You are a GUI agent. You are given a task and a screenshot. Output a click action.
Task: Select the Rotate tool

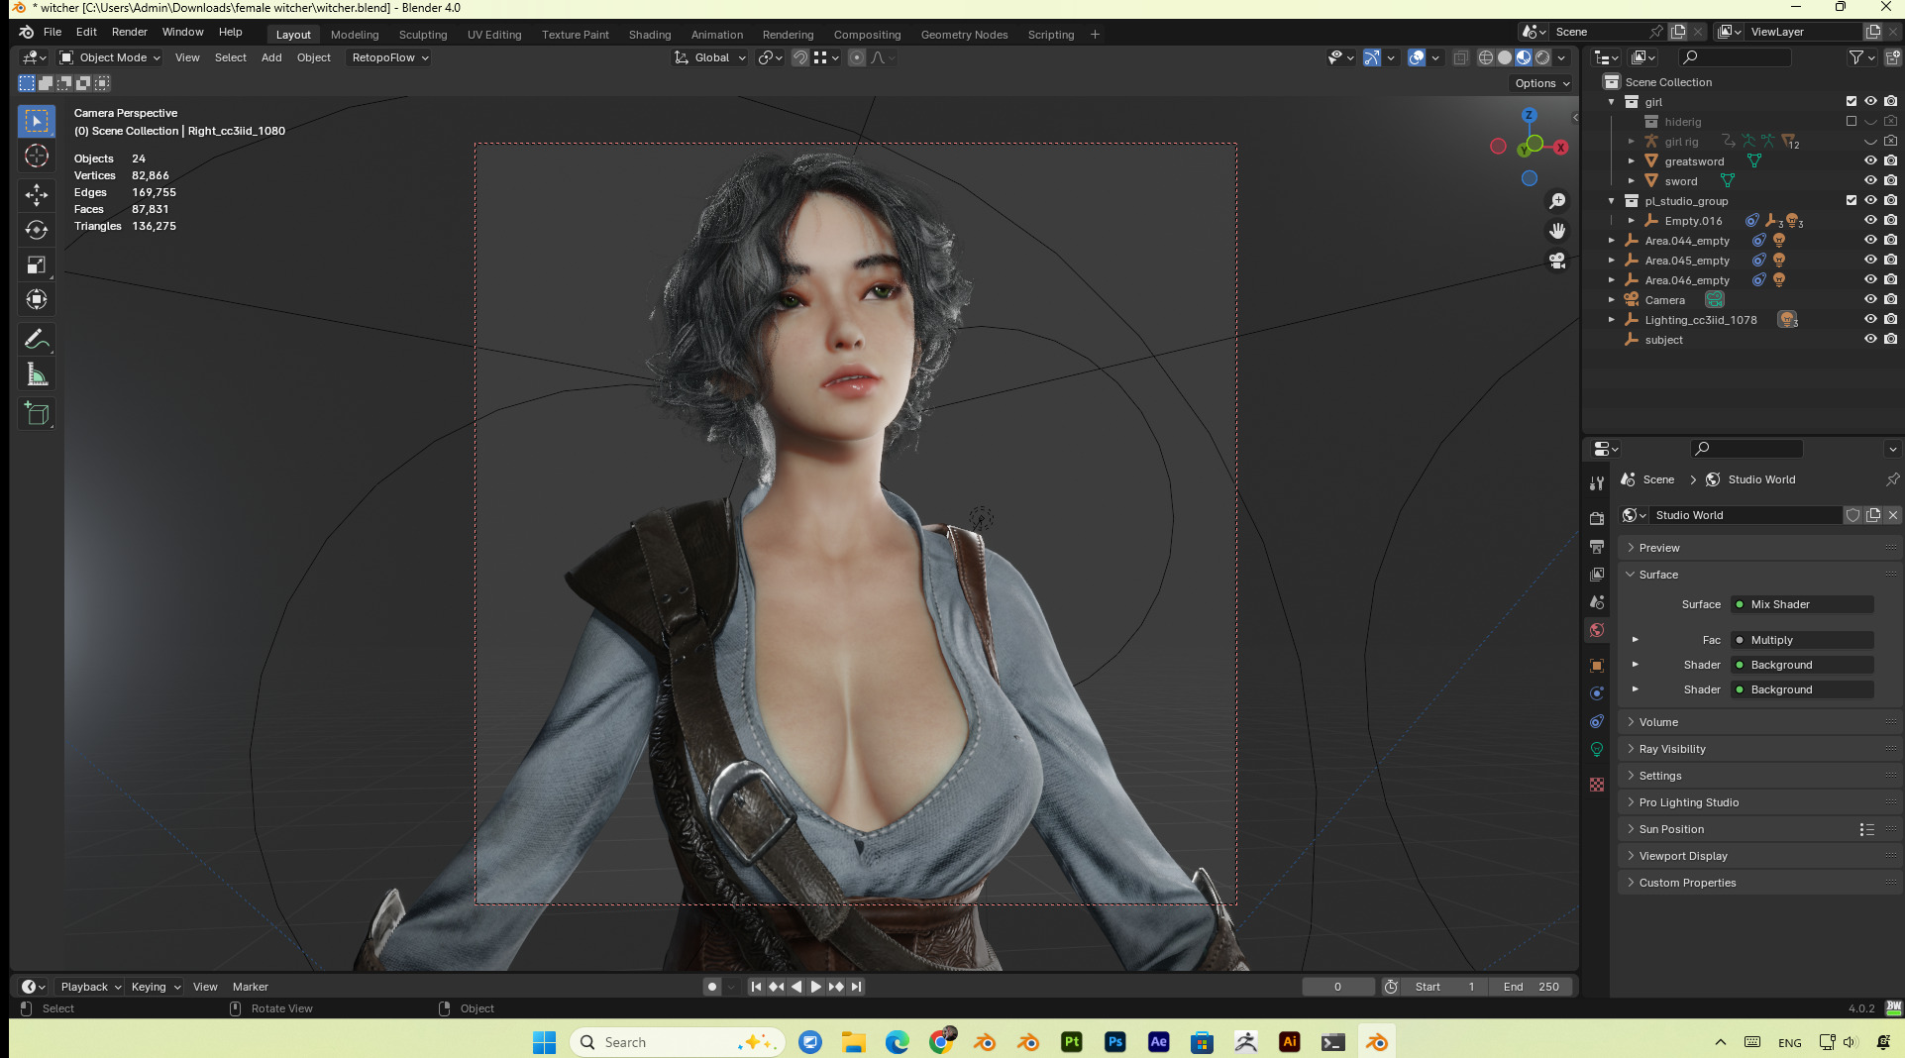tap(37, 230)
